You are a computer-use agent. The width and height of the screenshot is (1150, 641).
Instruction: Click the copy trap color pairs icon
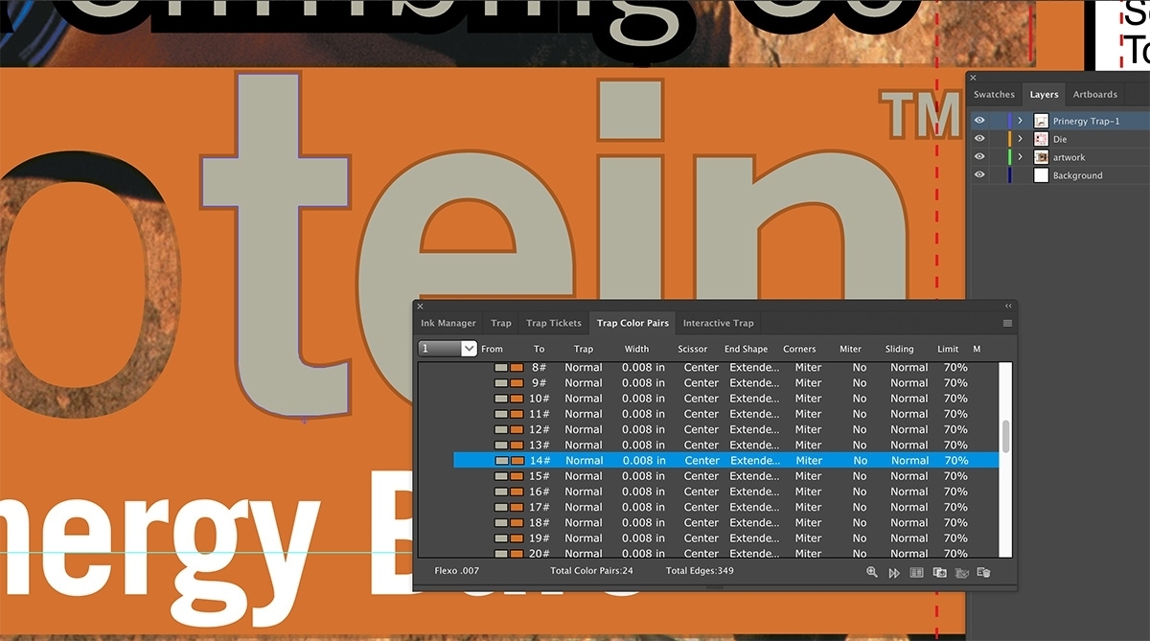(940, 572)
